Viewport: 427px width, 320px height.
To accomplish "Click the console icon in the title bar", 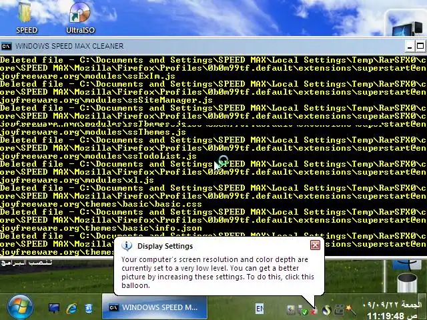I will [6, 46].
